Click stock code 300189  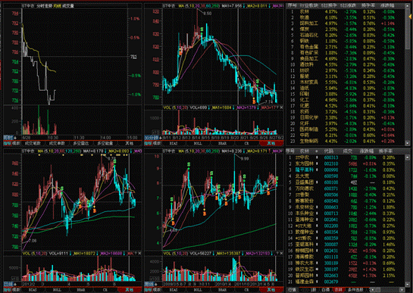[x=331, y=263]
